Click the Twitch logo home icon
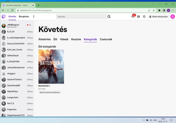Screen dimensions: 176x123 point(4,17)
